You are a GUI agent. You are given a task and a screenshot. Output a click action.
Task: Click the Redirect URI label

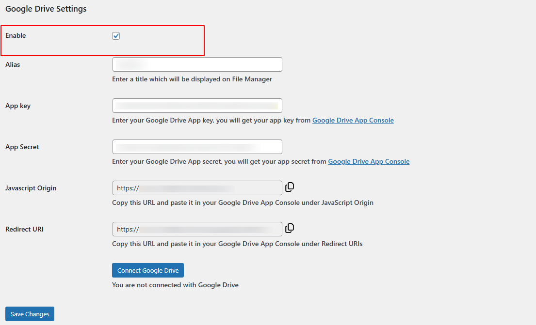24,229
